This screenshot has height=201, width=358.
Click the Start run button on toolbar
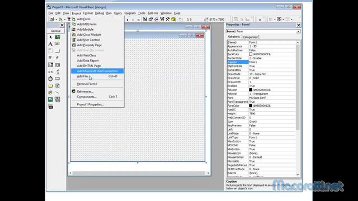pos(128,20)
